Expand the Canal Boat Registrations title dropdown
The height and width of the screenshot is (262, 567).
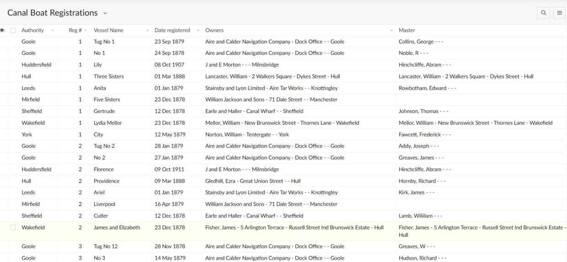(x=105, y=13)
